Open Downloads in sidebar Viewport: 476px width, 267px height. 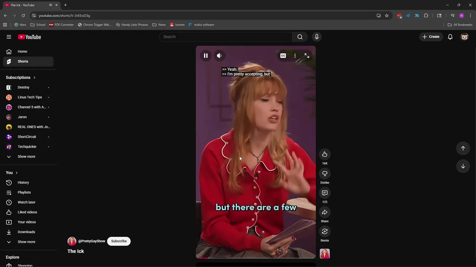(x=28, y=232)
